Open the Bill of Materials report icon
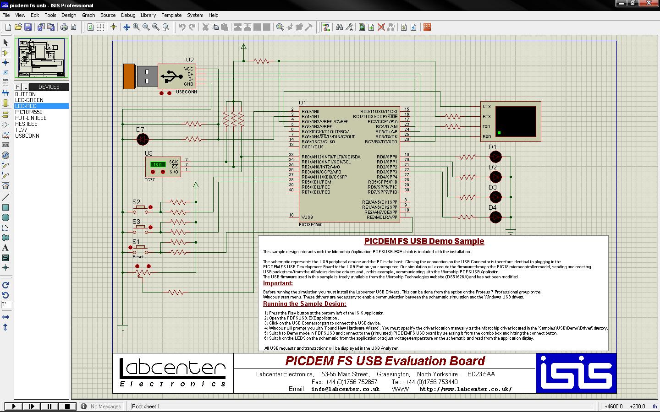This screenshot has height=412, width=660. [x=403, y=27]
